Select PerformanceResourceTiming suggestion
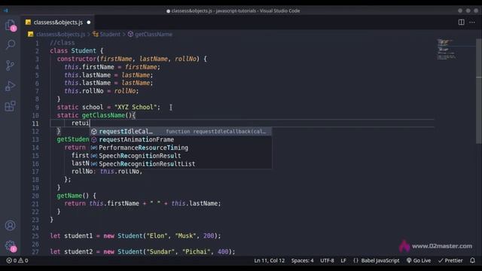 (x=181, y=148)
